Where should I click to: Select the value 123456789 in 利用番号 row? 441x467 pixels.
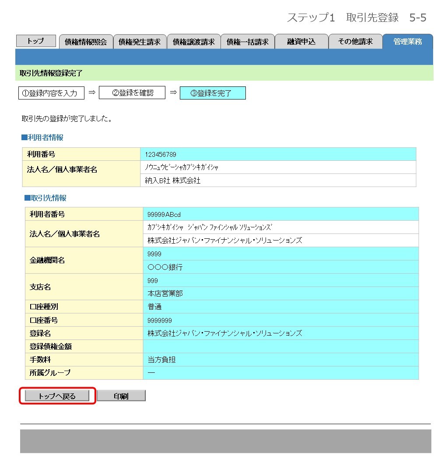click(161, 155)
